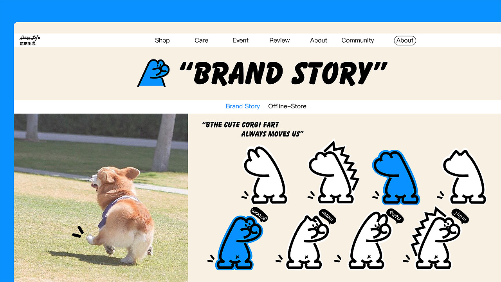Open the Community page
The image size is (501, 282).
357,40
